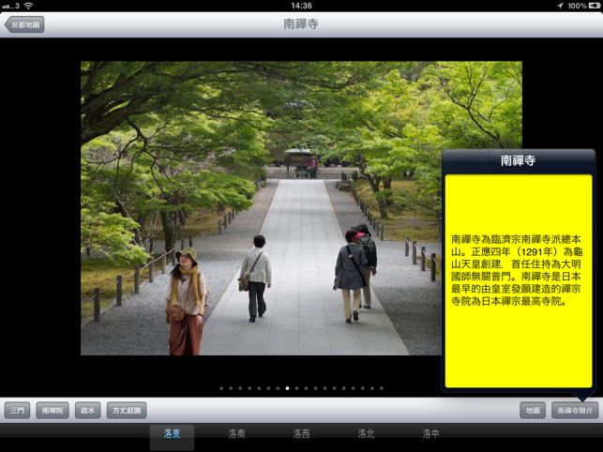Switch to the 洛北 tab
Screen dimensions: 603x452
tap(366, 434)
